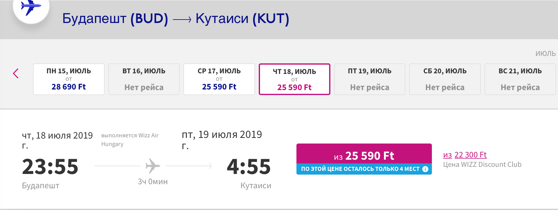
Task: Show earlier dates with the left chevron
Action: [16, 74]
